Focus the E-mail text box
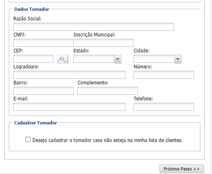 tap(69, 107)
